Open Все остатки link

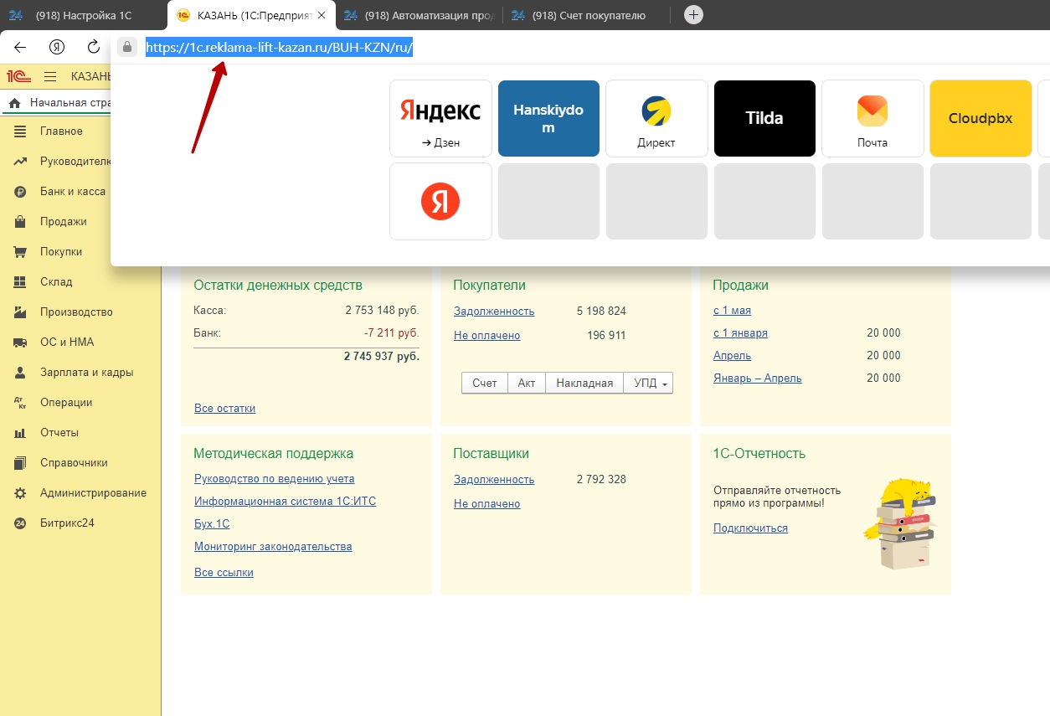click(224, 409)
